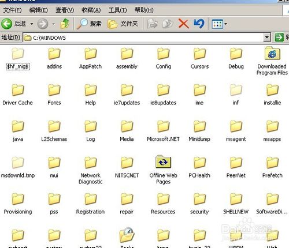Select the Minidump folder
Screen dimensions: 289x248
[199, 131]
